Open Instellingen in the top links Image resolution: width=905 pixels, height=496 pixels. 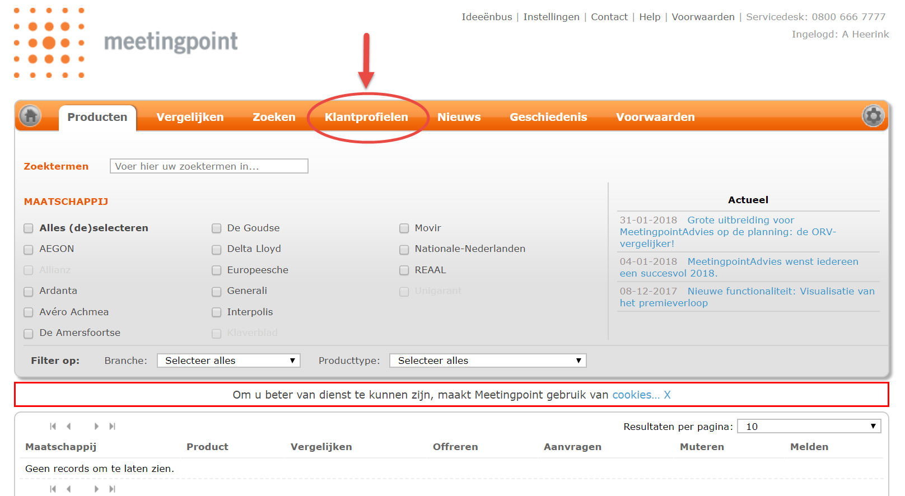tap(552, 17)
